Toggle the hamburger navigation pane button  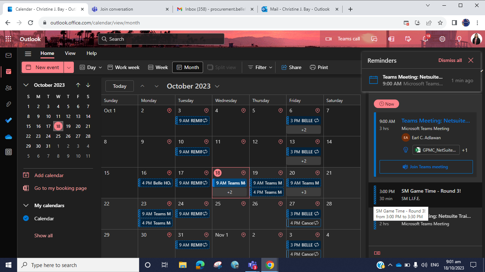(28, 53)
